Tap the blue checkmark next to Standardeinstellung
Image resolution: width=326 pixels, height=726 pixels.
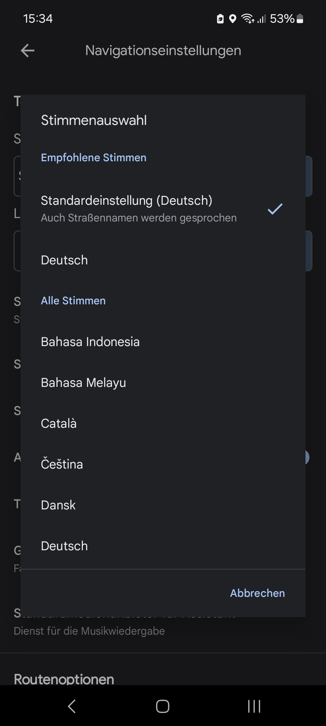275,209
